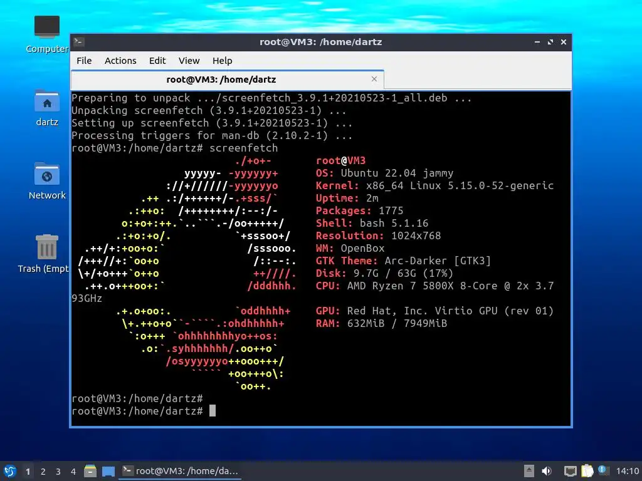This screenshot has width=642, height=481.
Task: Click the 'Resolution: 1024x768' line
Action: pos(378,235)
